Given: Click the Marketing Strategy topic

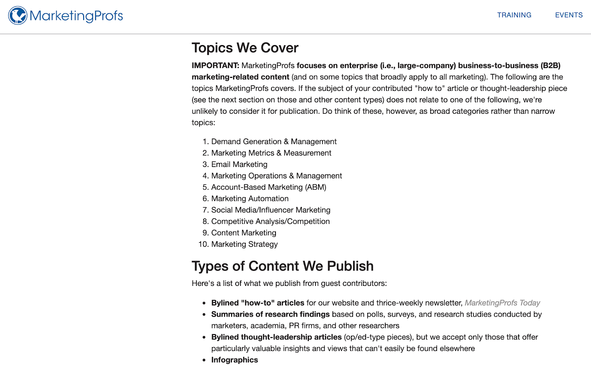Looking at the screenshot, I should pos(244,244).
